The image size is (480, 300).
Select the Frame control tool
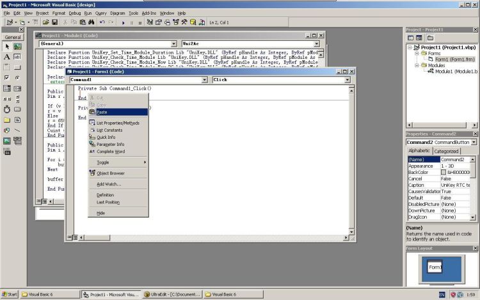point(7,67)
